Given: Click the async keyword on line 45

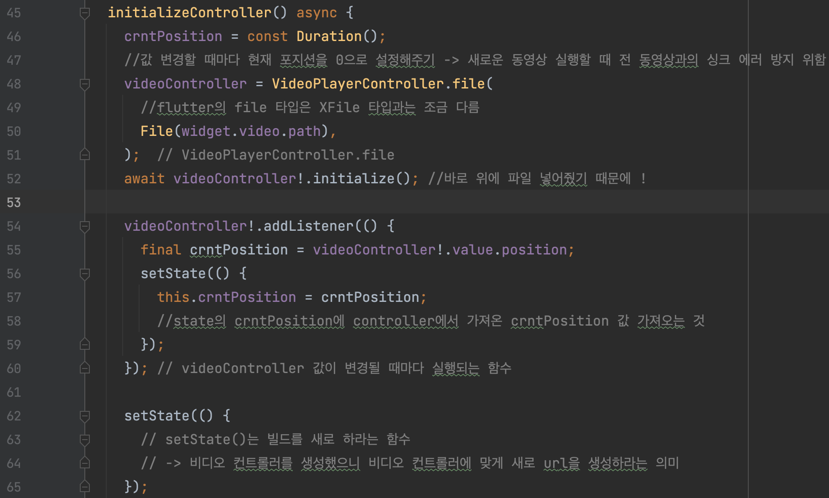Looking at the screenshot, I should (316, 13).
